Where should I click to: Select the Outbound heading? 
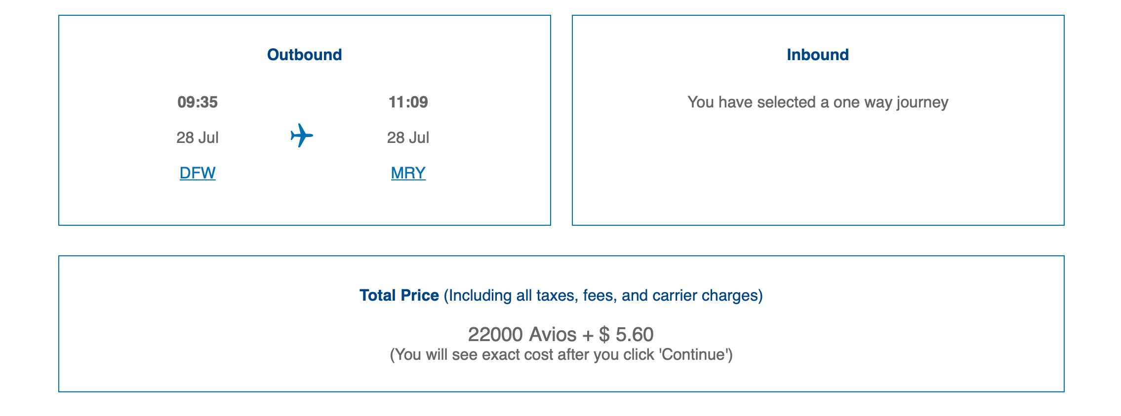point(305,55)
